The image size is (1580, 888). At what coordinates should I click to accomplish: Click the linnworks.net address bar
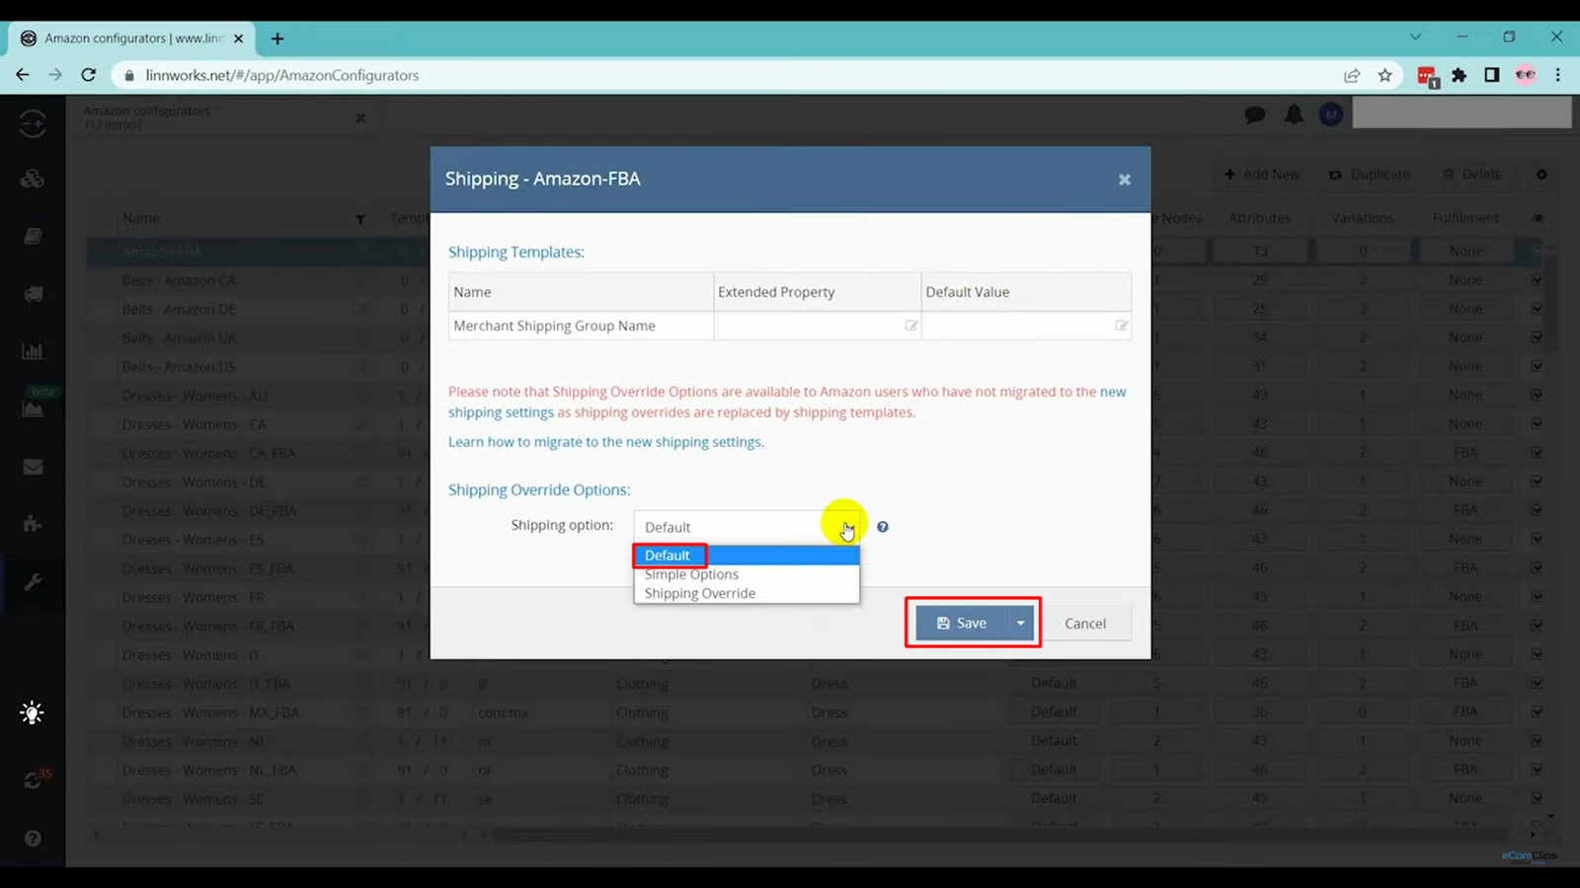click(731, 75)
